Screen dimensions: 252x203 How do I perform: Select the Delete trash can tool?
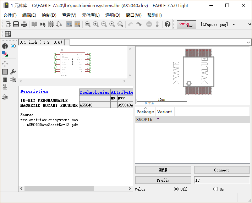(5, 79)
